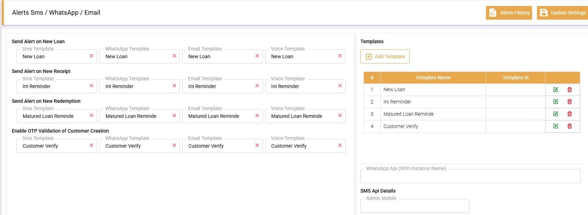Click the Template Name column header
Image resolution: width=588 pixels, height=215 pixels.
pos(433,78)
